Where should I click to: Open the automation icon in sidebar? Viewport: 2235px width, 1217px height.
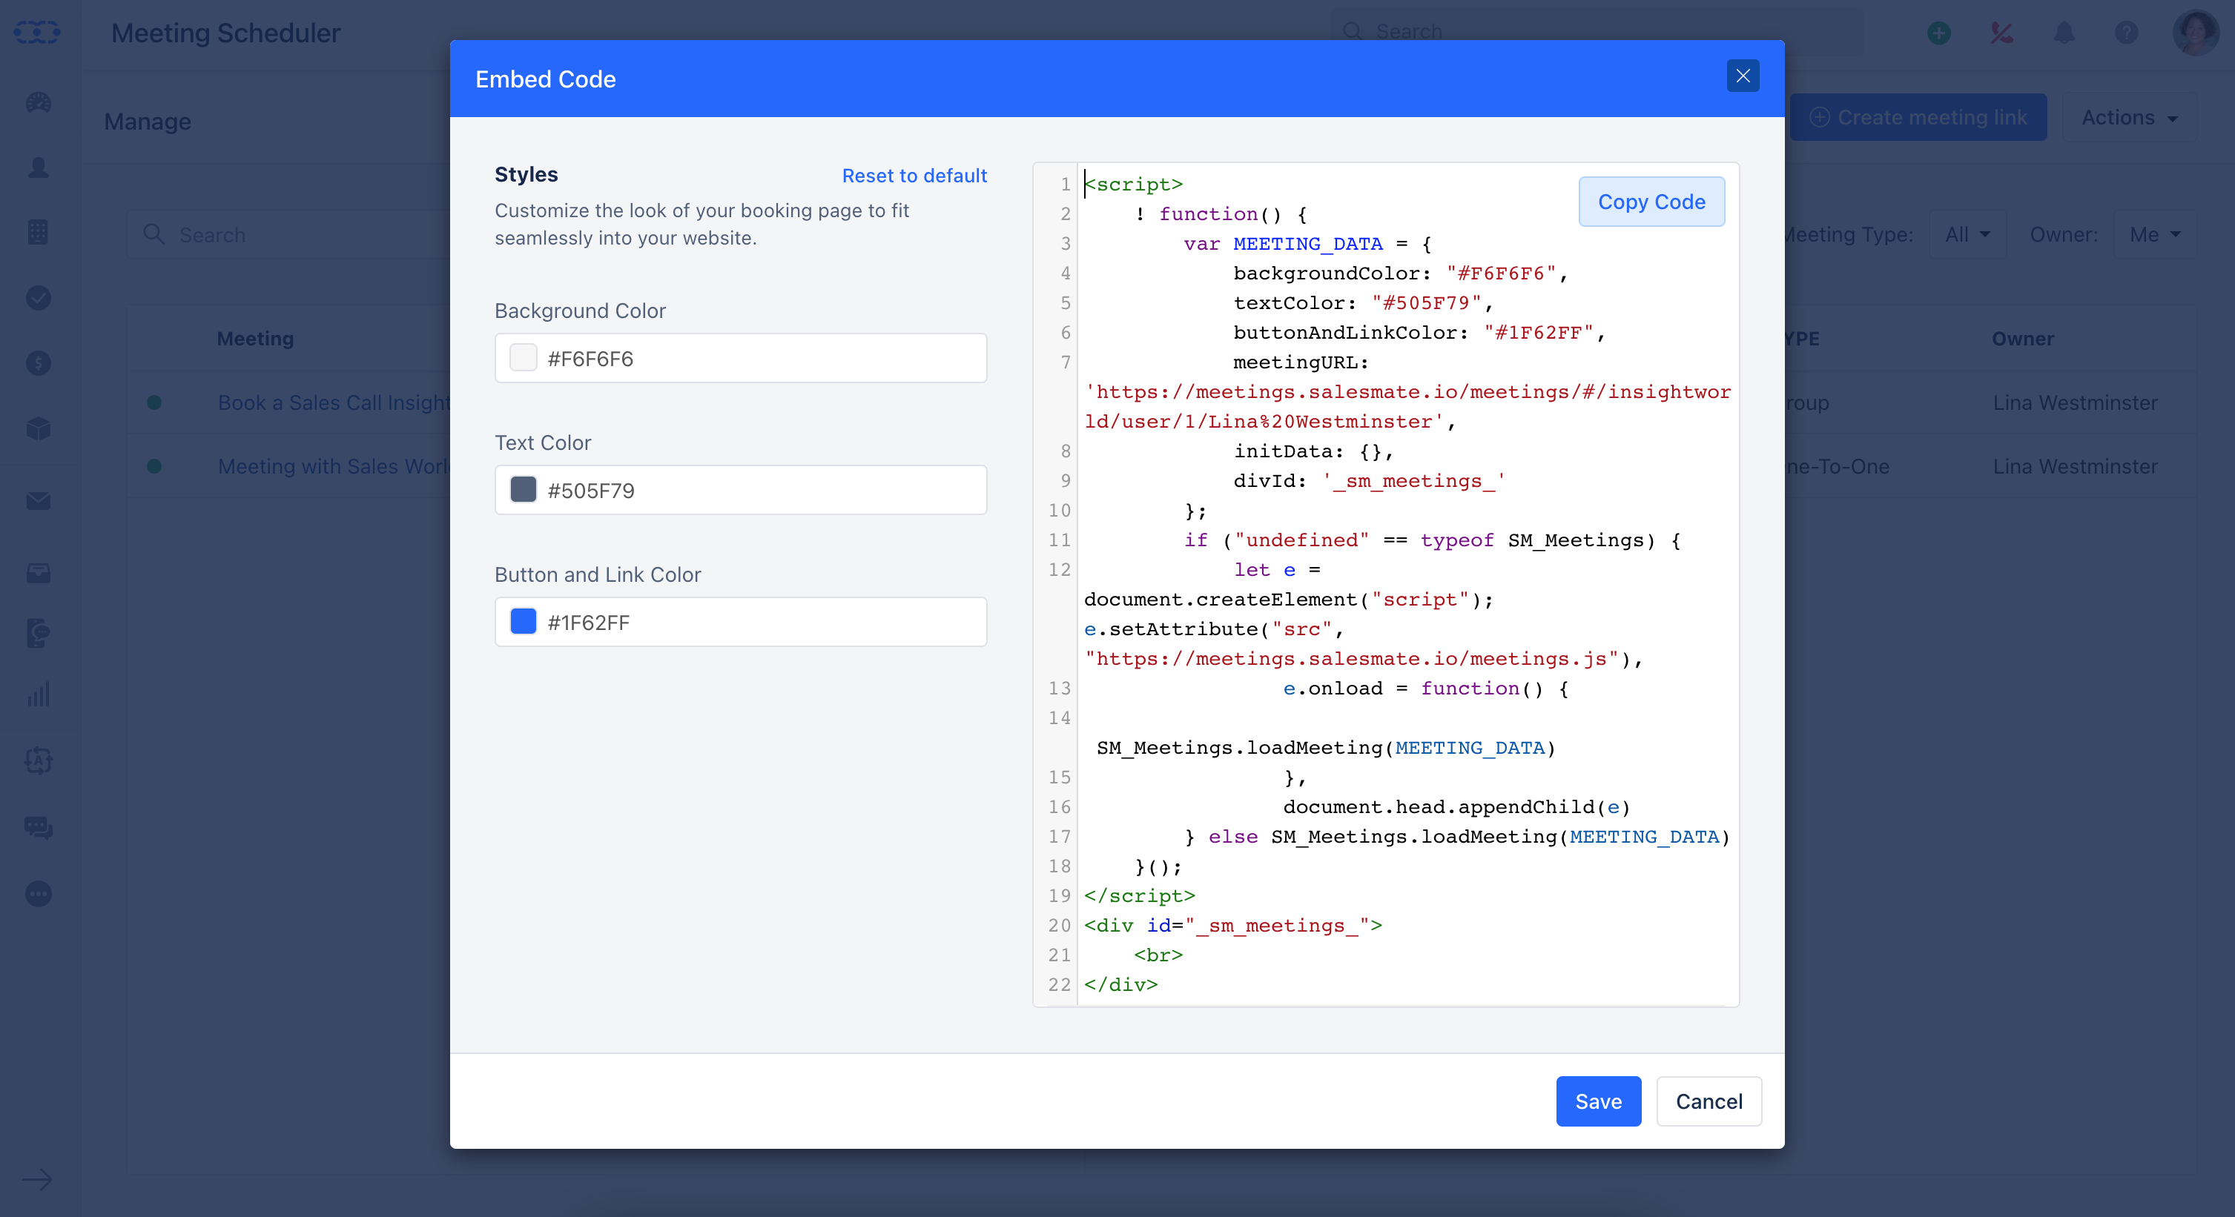coord(38,760)
